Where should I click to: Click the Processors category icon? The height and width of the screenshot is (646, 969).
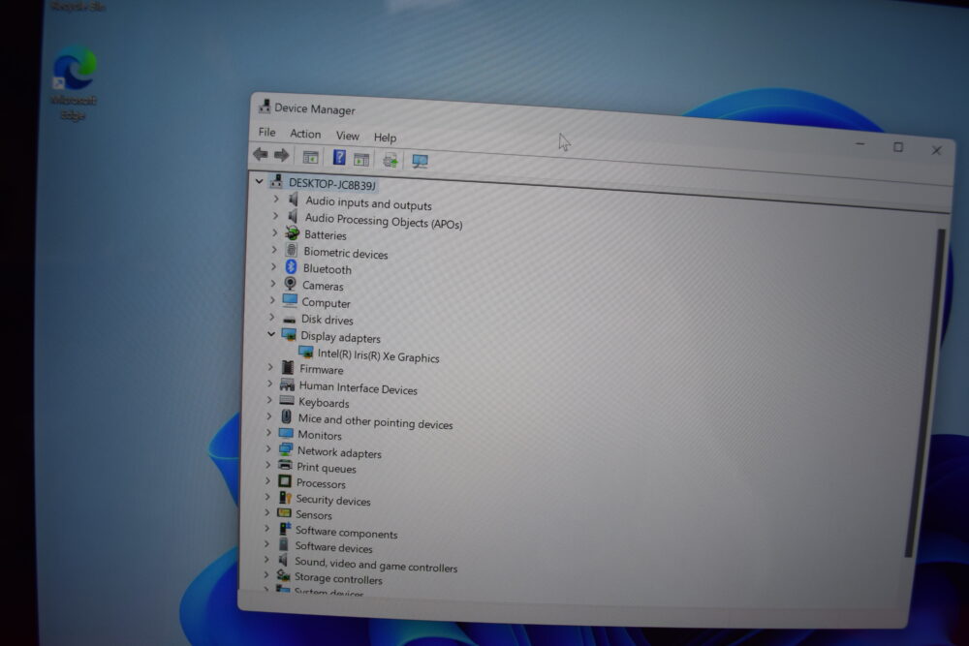coord(284,481)
